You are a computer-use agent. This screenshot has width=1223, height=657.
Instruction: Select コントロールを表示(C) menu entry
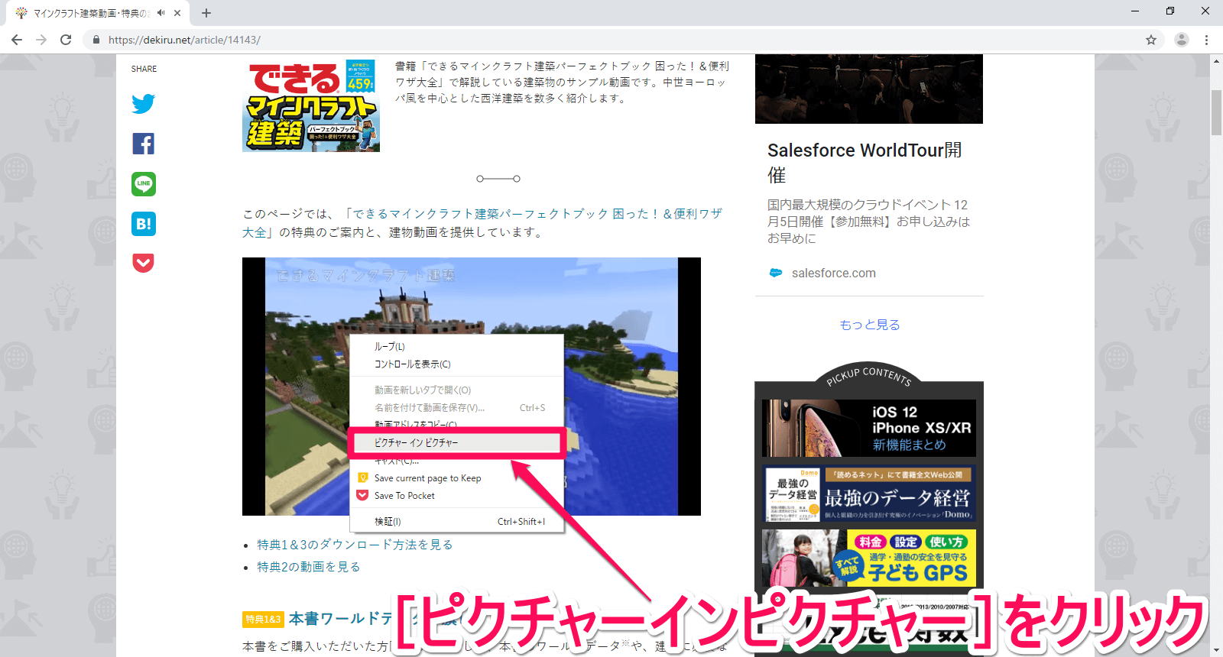pyautogui.click(x=413, y=364)
